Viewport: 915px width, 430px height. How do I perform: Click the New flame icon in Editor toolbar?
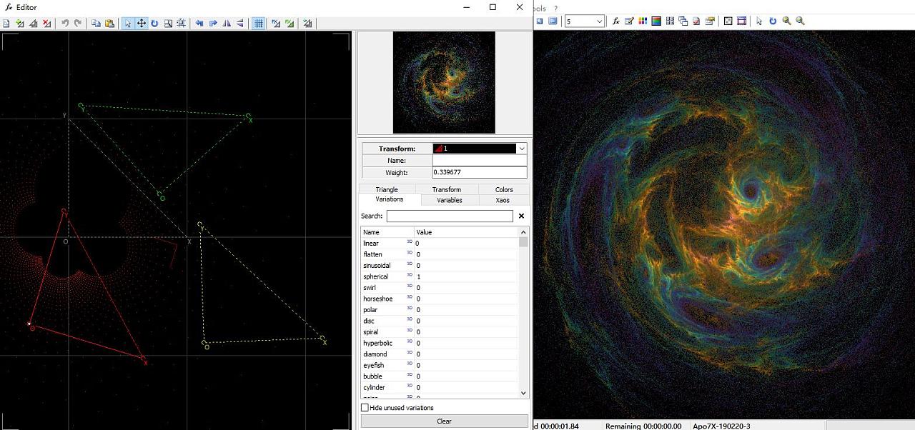(6, 24)
